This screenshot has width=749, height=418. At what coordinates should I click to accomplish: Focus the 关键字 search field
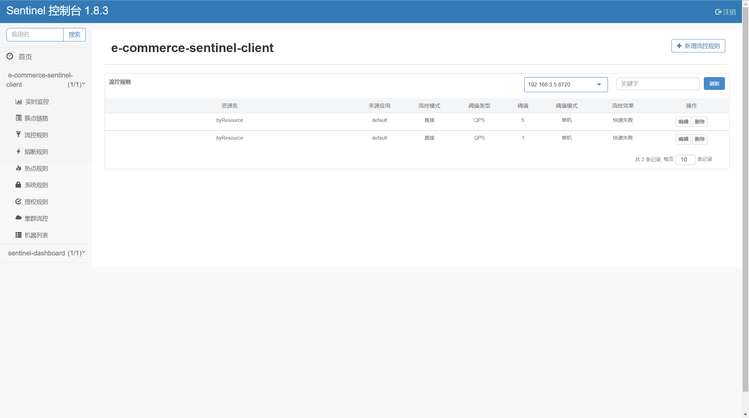tap(657, 84)
